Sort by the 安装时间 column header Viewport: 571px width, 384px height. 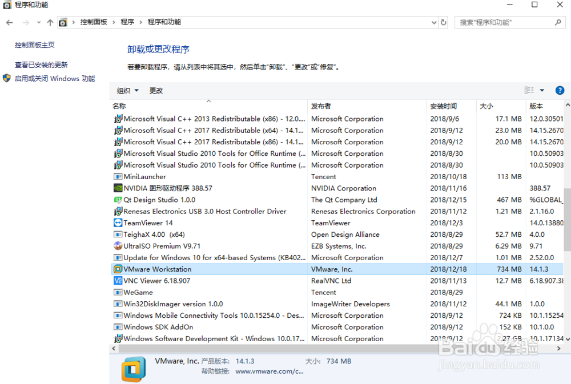point(452,106)
